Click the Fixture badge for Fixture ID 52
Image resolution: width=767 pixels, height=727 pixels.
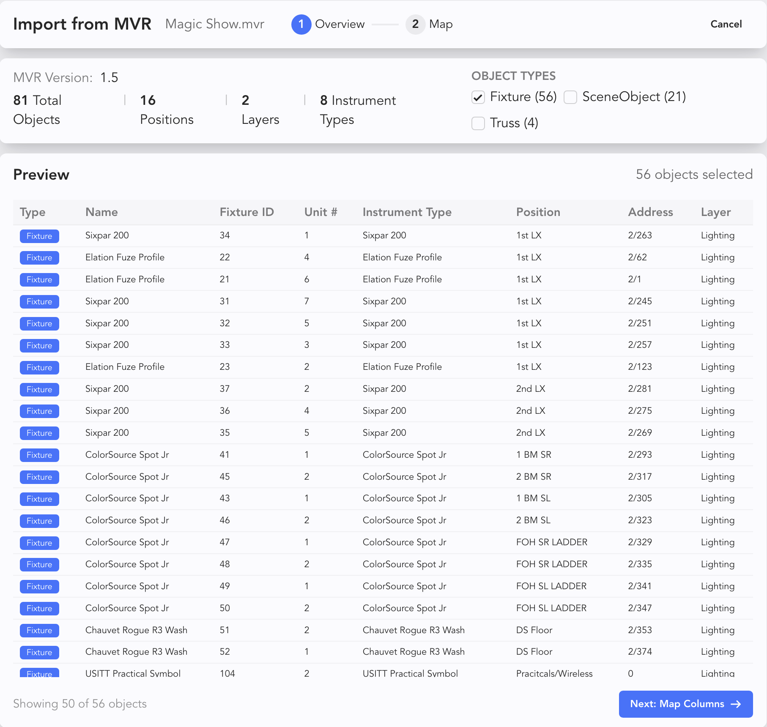pyautogui.click(x=39, y=652)
